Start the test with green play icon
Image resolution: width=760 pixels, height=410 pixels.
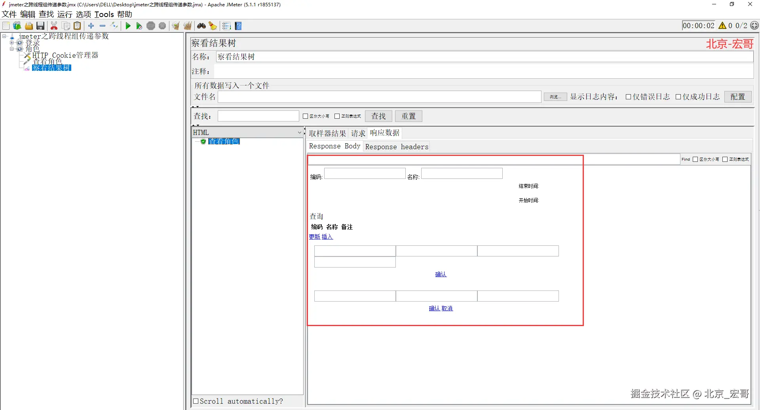(x=128, y=26)
